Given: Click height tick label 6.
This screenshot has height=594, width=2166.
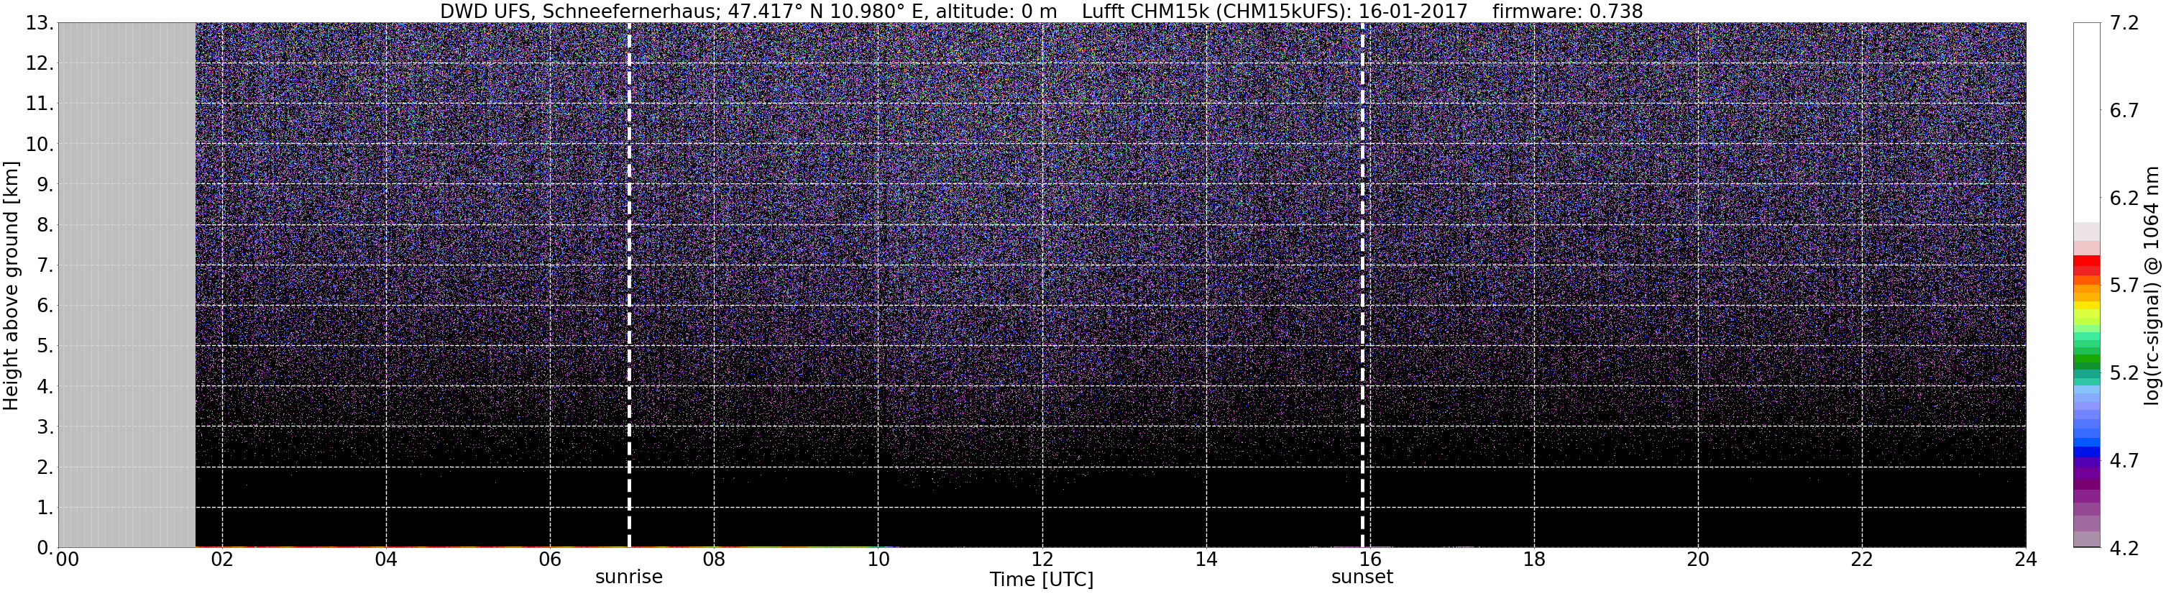Looking at the screenshot, I should [46, 306].
